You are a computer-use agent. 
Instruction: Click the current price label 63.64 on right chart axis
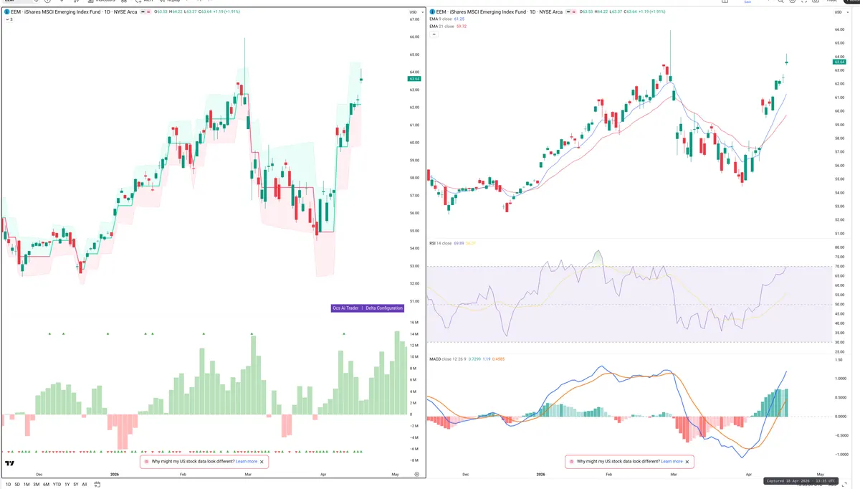click(840, 62)
